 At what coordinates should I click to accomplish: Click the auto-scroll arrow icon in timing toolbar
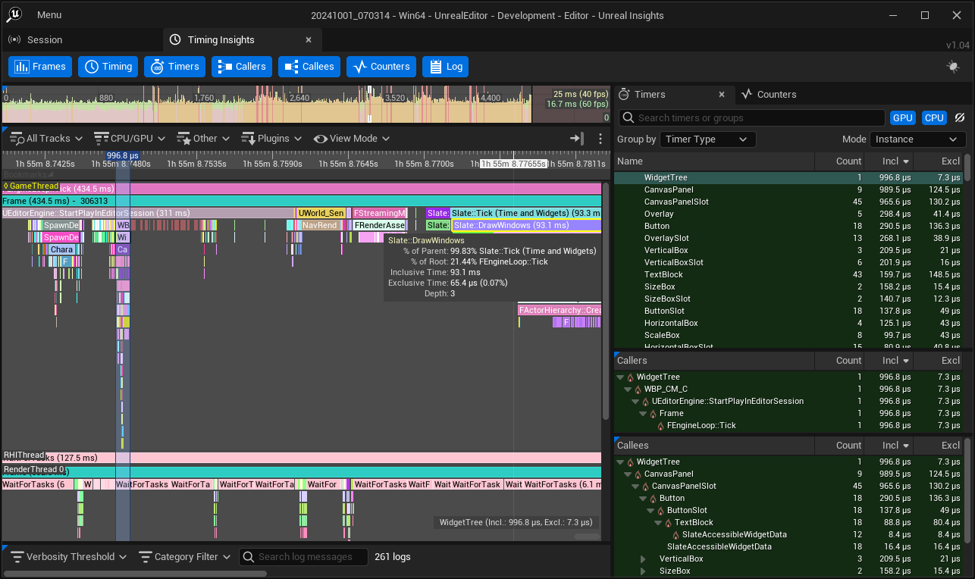pyautogui.click(x=576, y=139)
